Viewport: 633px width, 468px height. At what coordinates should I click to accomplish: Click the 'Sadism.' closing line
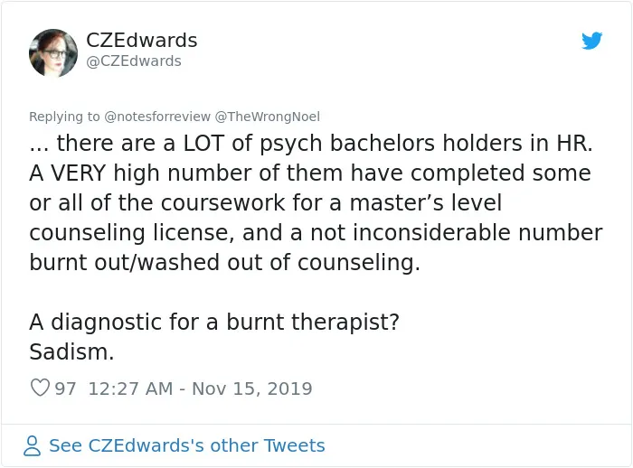pyautogui.click(x=71, y=351)
